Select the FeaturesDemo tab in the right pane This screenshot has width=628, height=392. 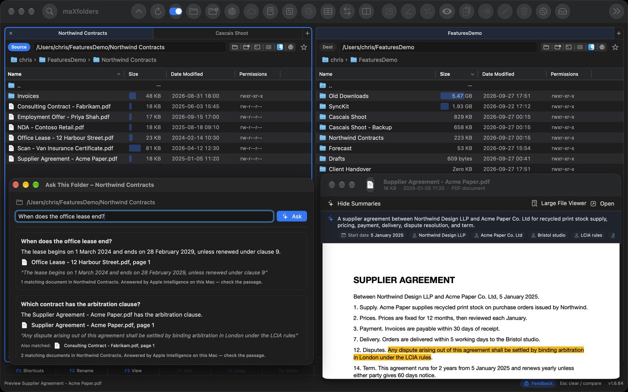point(465,33)
